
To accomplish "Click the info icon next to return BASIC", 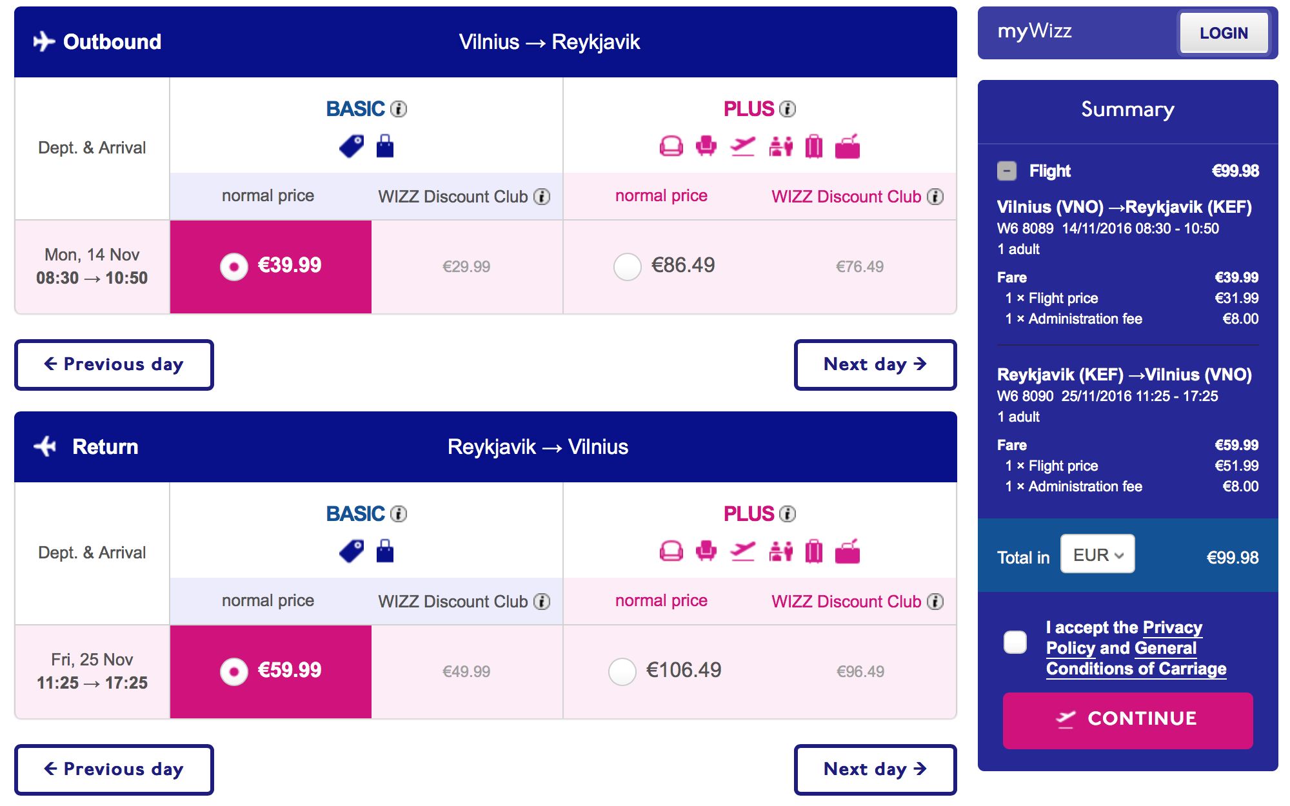I will pyautogui.click(x=399, y=514).
